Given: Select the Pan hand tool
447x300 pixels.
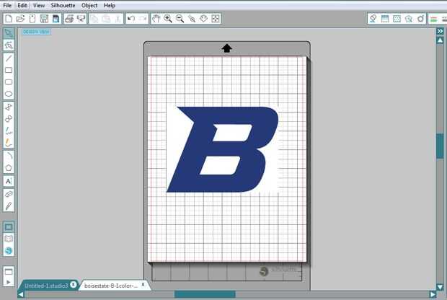Looking at the screenshot, I should (156, 19).
